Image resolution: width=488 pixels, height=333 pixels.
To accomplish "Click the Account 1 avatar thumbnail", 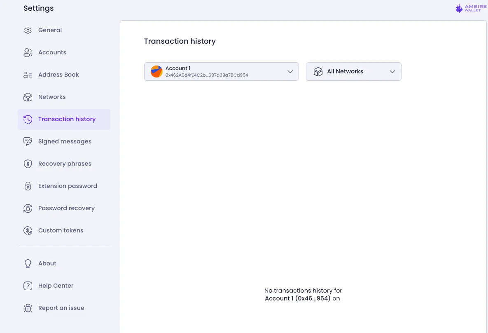I will coord(156,71).
